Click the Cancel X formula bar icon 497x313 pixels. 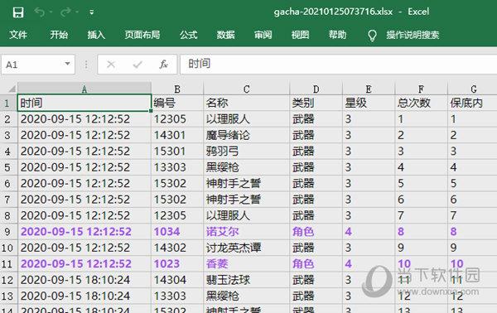pyautogui.click(x=111, y=65)
